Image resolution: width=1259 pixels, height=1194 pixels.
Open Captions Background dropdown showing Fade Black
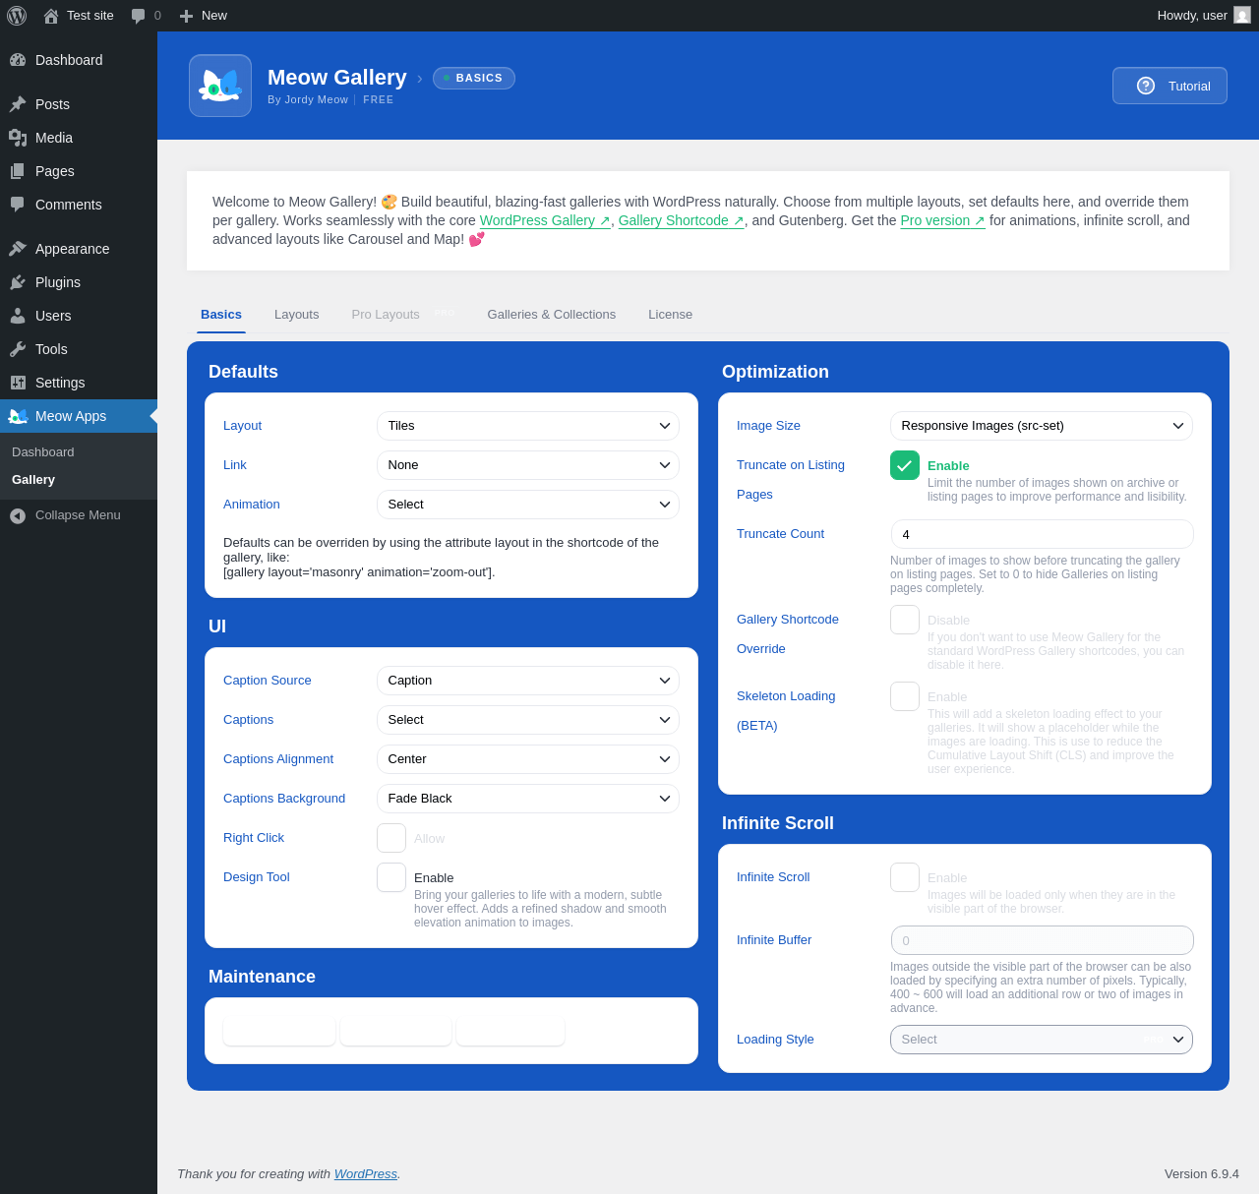[x=528, y=799]
